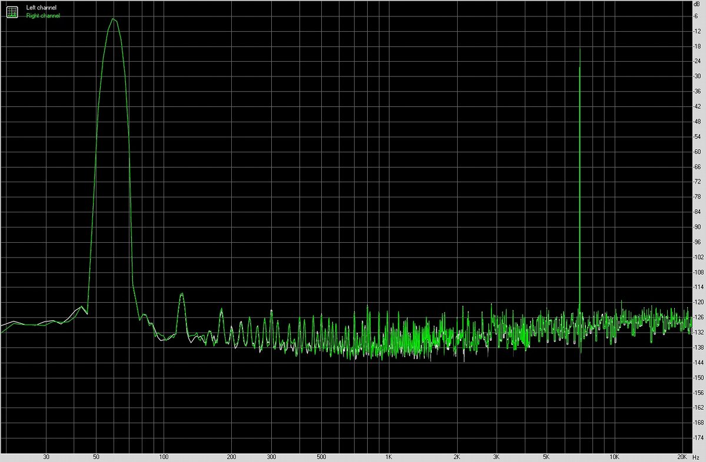Click the '-30' level axis label

coord(698,76)
